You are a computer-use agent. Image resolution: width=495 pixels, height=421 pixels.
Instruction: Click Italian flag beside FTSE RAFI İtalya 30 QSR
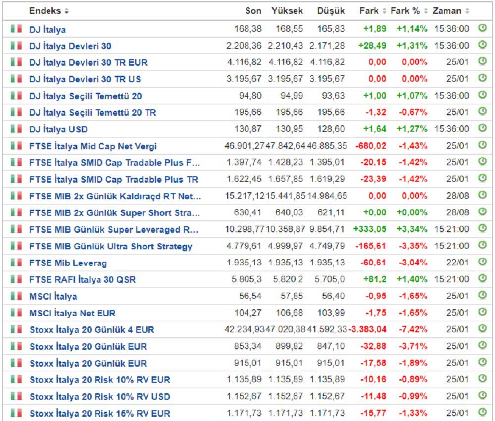point(16,279)
